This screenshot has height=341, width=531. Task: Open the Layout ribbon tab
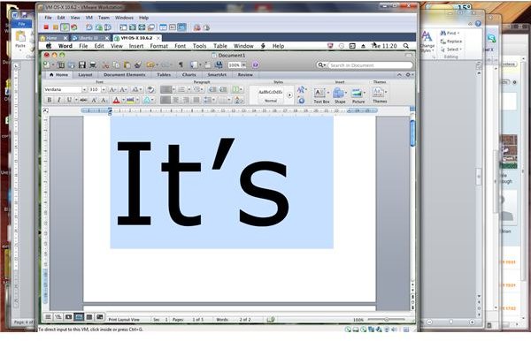(x=85, y=75)
